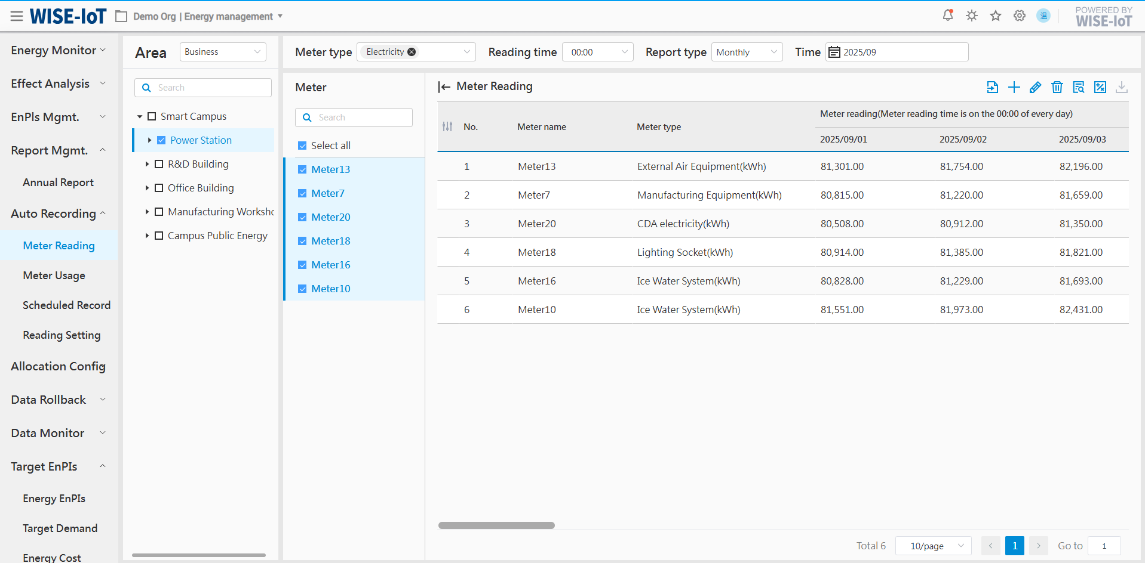Screen dimensions: 1145x563
Task: Open the hamburger navigation menu
Action: pyautogui.click(x=17, y=16)
